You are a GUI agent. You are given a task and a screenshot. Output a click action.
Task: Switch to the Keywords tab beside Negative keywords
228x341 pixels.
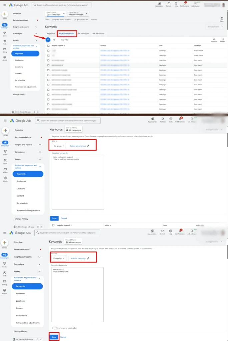coord(51,34)
